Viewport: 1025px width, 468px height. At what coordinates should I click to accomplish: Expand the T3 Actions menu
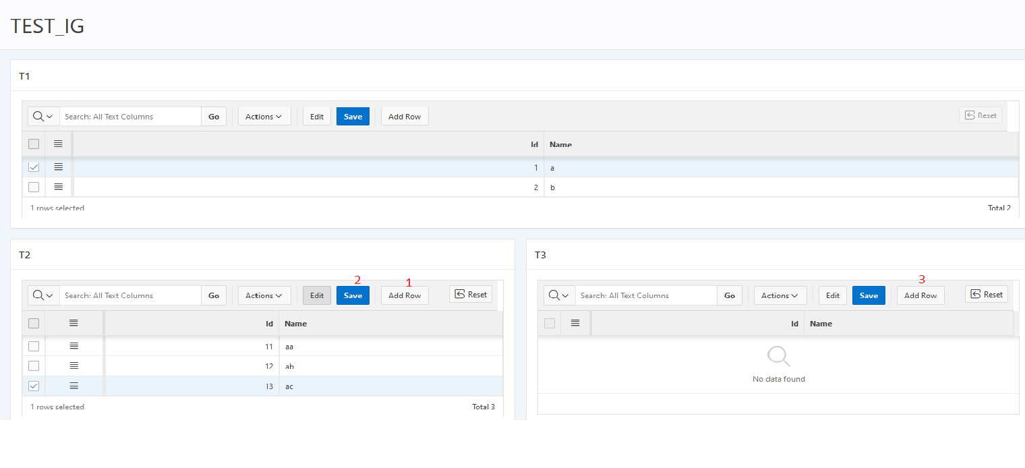coord(780,295)
